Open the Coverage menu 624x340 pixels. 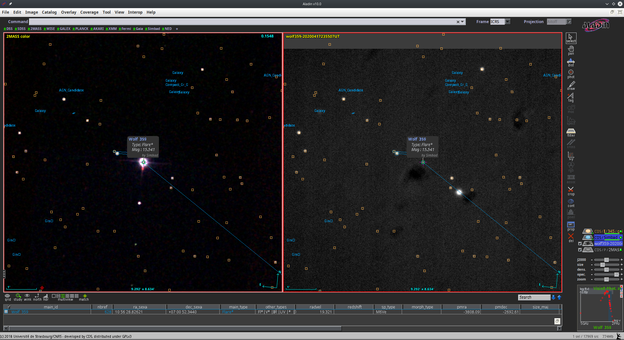(89, 12)
